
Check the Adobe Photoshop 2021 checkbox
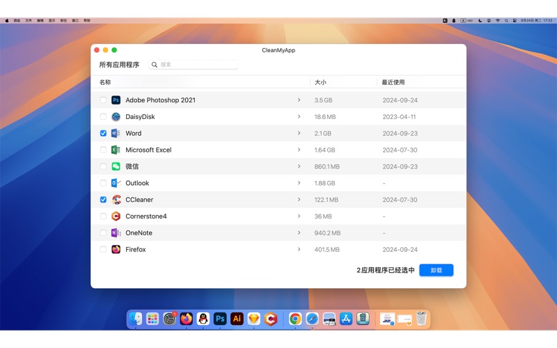pyautogui.click(x=103, y=100)
